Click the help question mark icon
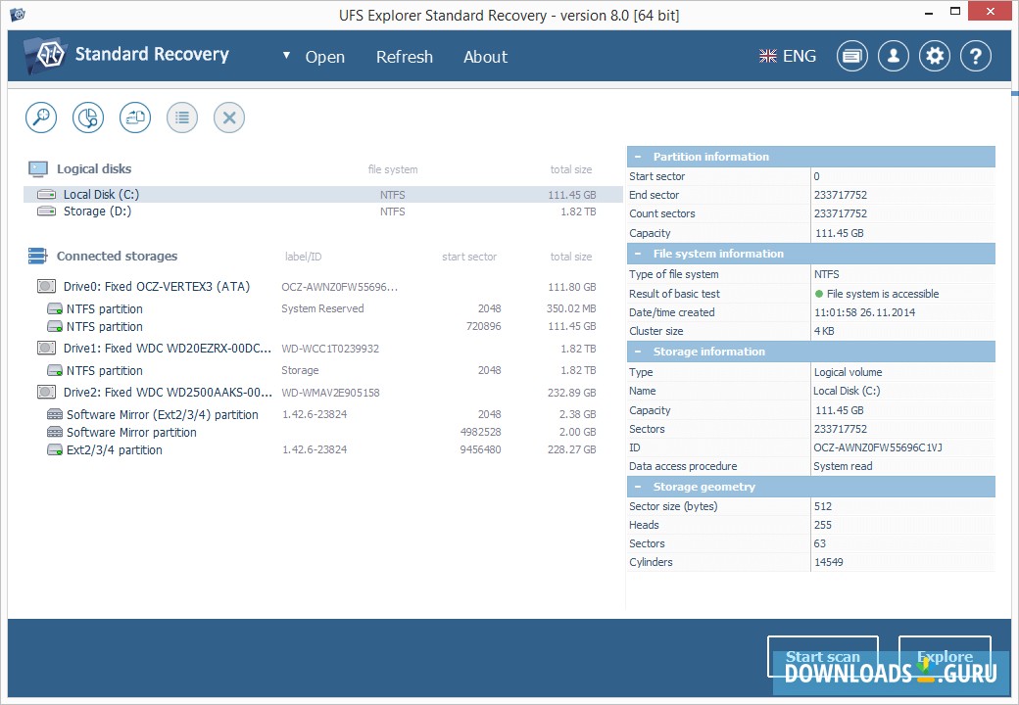Viewport: 1019px width, 705px height. pos(975,56)
